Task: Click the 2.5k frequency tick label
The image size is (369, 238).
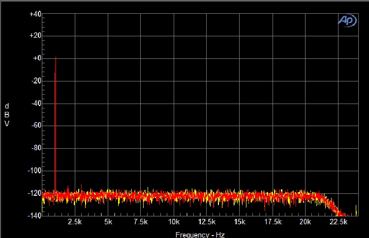Action: tap(75, 222)
